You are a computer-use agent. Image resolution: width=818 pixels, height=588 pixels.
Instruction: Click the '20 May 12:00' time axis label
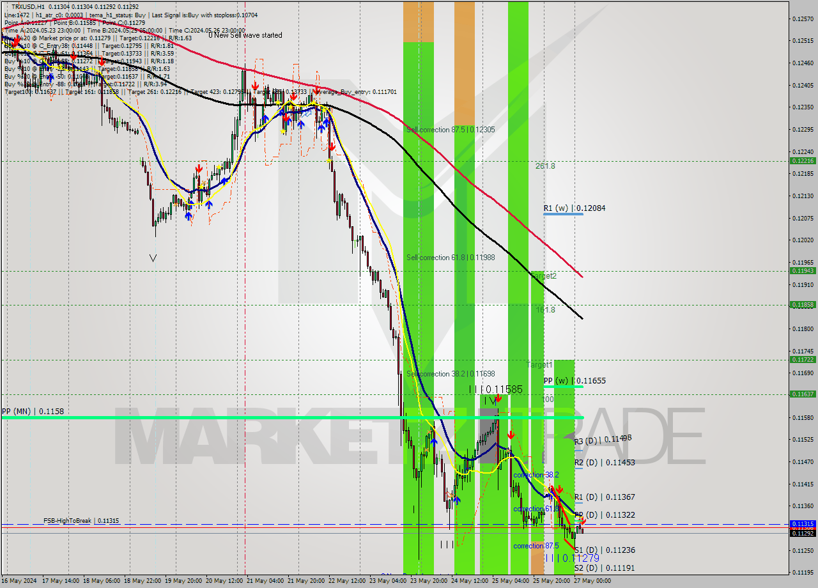point(224,581)
